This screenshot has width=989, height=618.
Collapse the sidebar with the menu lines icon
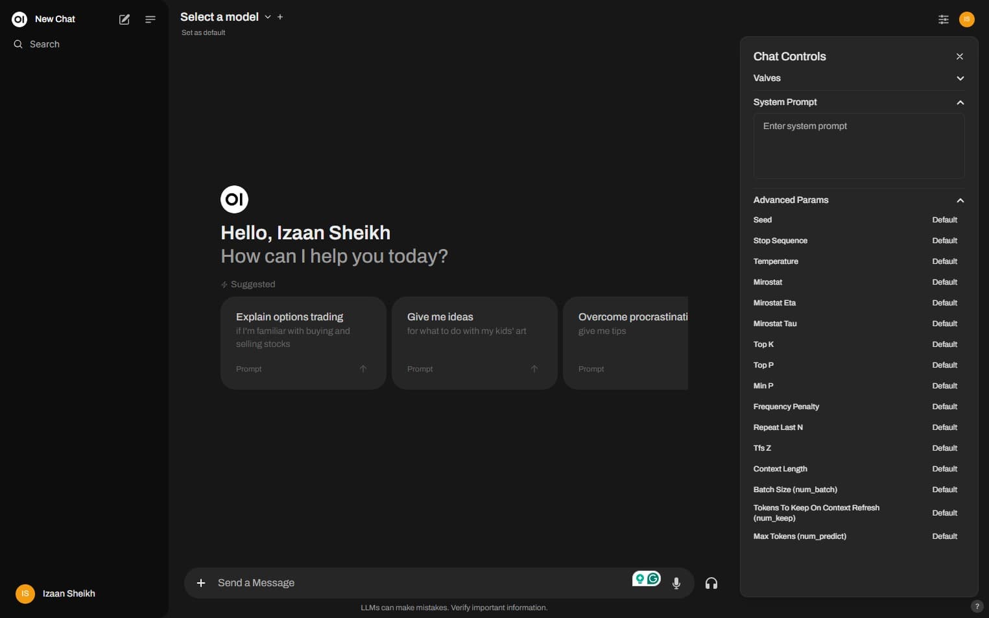[150, 19]
